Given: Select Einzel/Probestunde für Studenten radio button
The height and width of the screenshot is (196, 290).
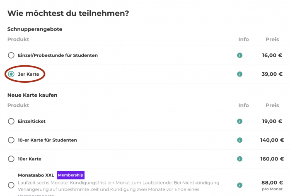Looking at the screenshot, I should click(11, 55).
